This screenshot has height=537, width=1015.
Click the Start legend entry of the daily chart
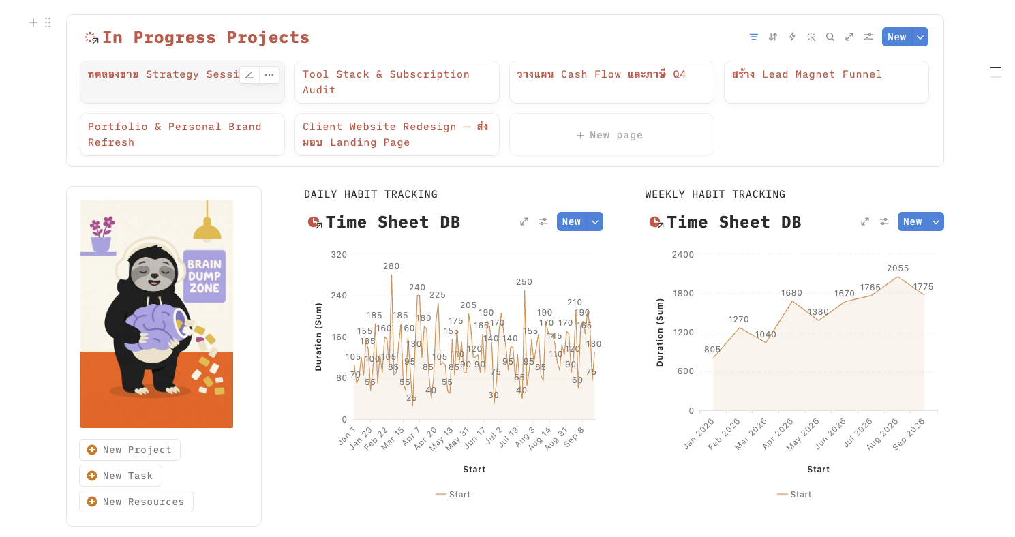click(453, 495)
